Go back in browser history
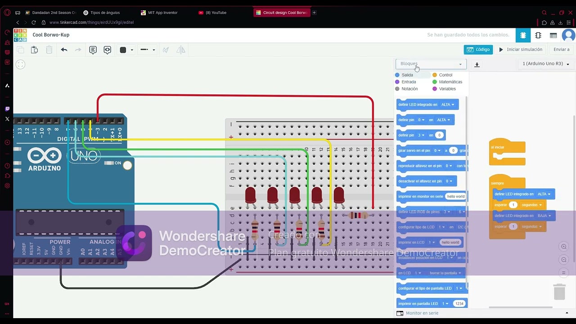The height and width of the screenshot is (324, 576). [x=18, y=22]
